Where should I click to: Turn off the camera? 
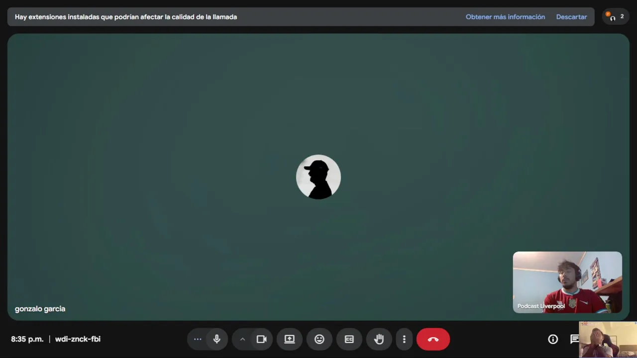click(x=262, y=339)
